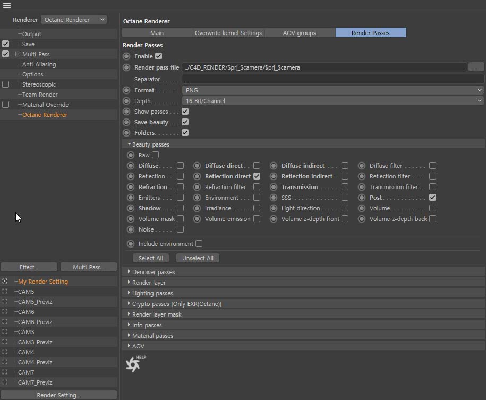
Task: Click the animation dot next to Reflection indirect
Action: (274, 176)
